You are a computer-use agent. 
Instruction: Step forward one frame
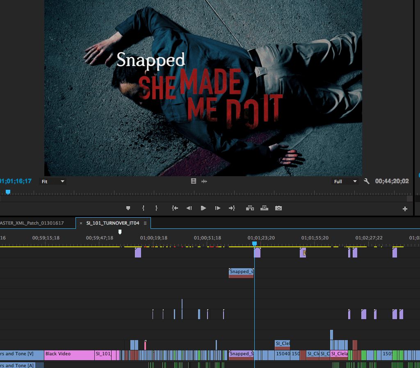(218, 208)
